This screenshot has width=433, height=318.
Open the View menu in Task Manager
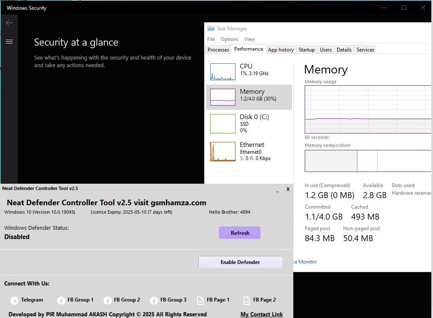[x=249, y=39]
